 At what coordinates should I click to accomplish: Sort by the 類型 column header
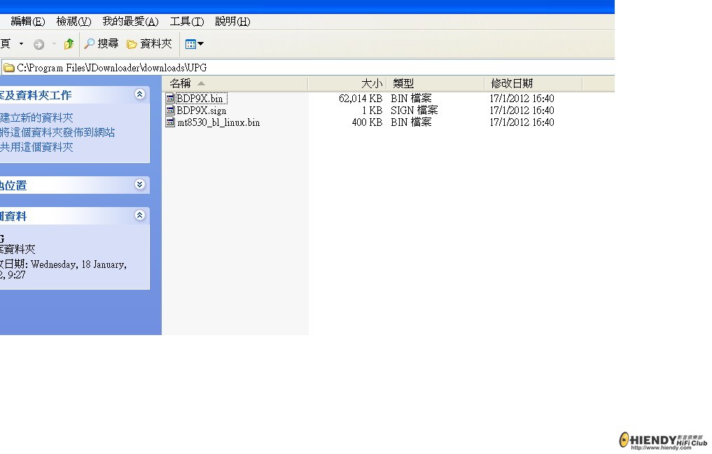(435, 83)
